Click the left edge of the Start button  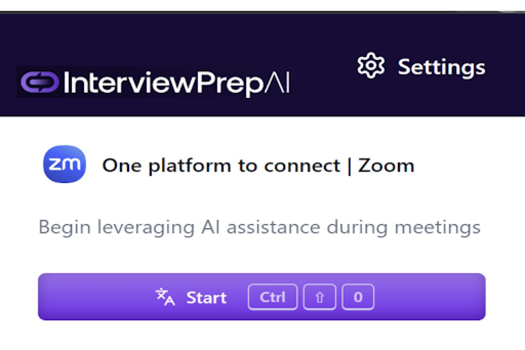point(44,297)
